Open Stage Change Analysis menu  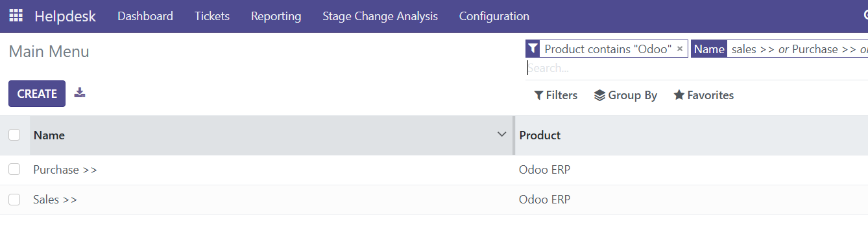(x=380, y=16)
